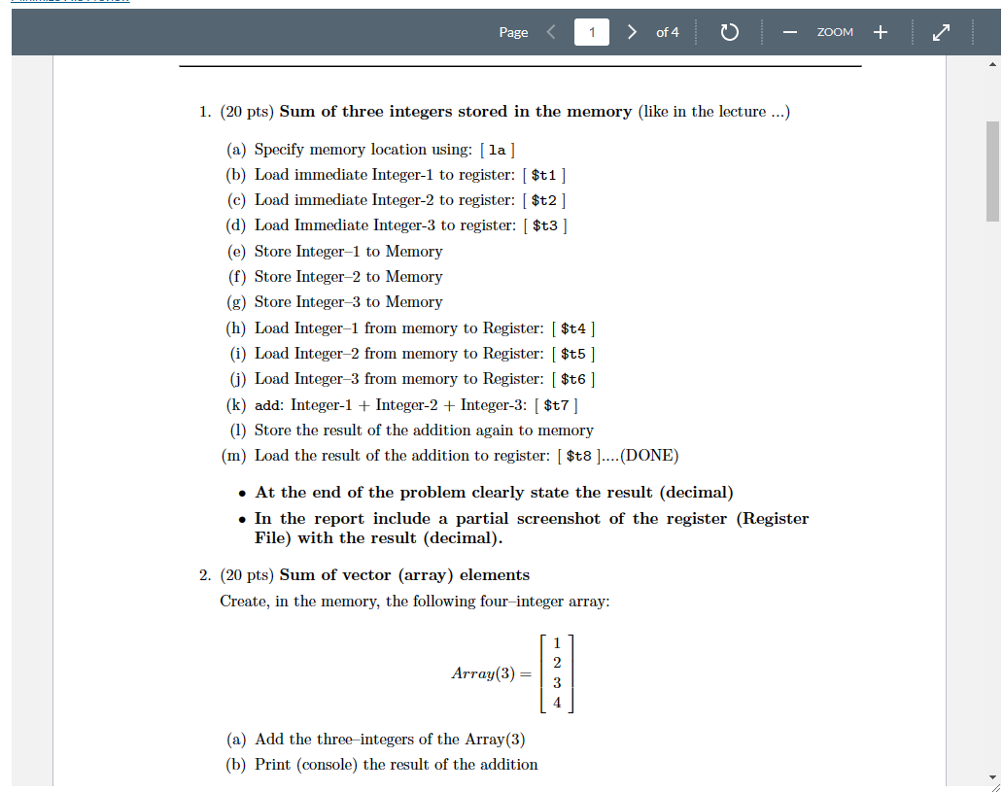The image size is (1003, 792).
Task: Zoom out of the PDF
Action: (790, 31)
